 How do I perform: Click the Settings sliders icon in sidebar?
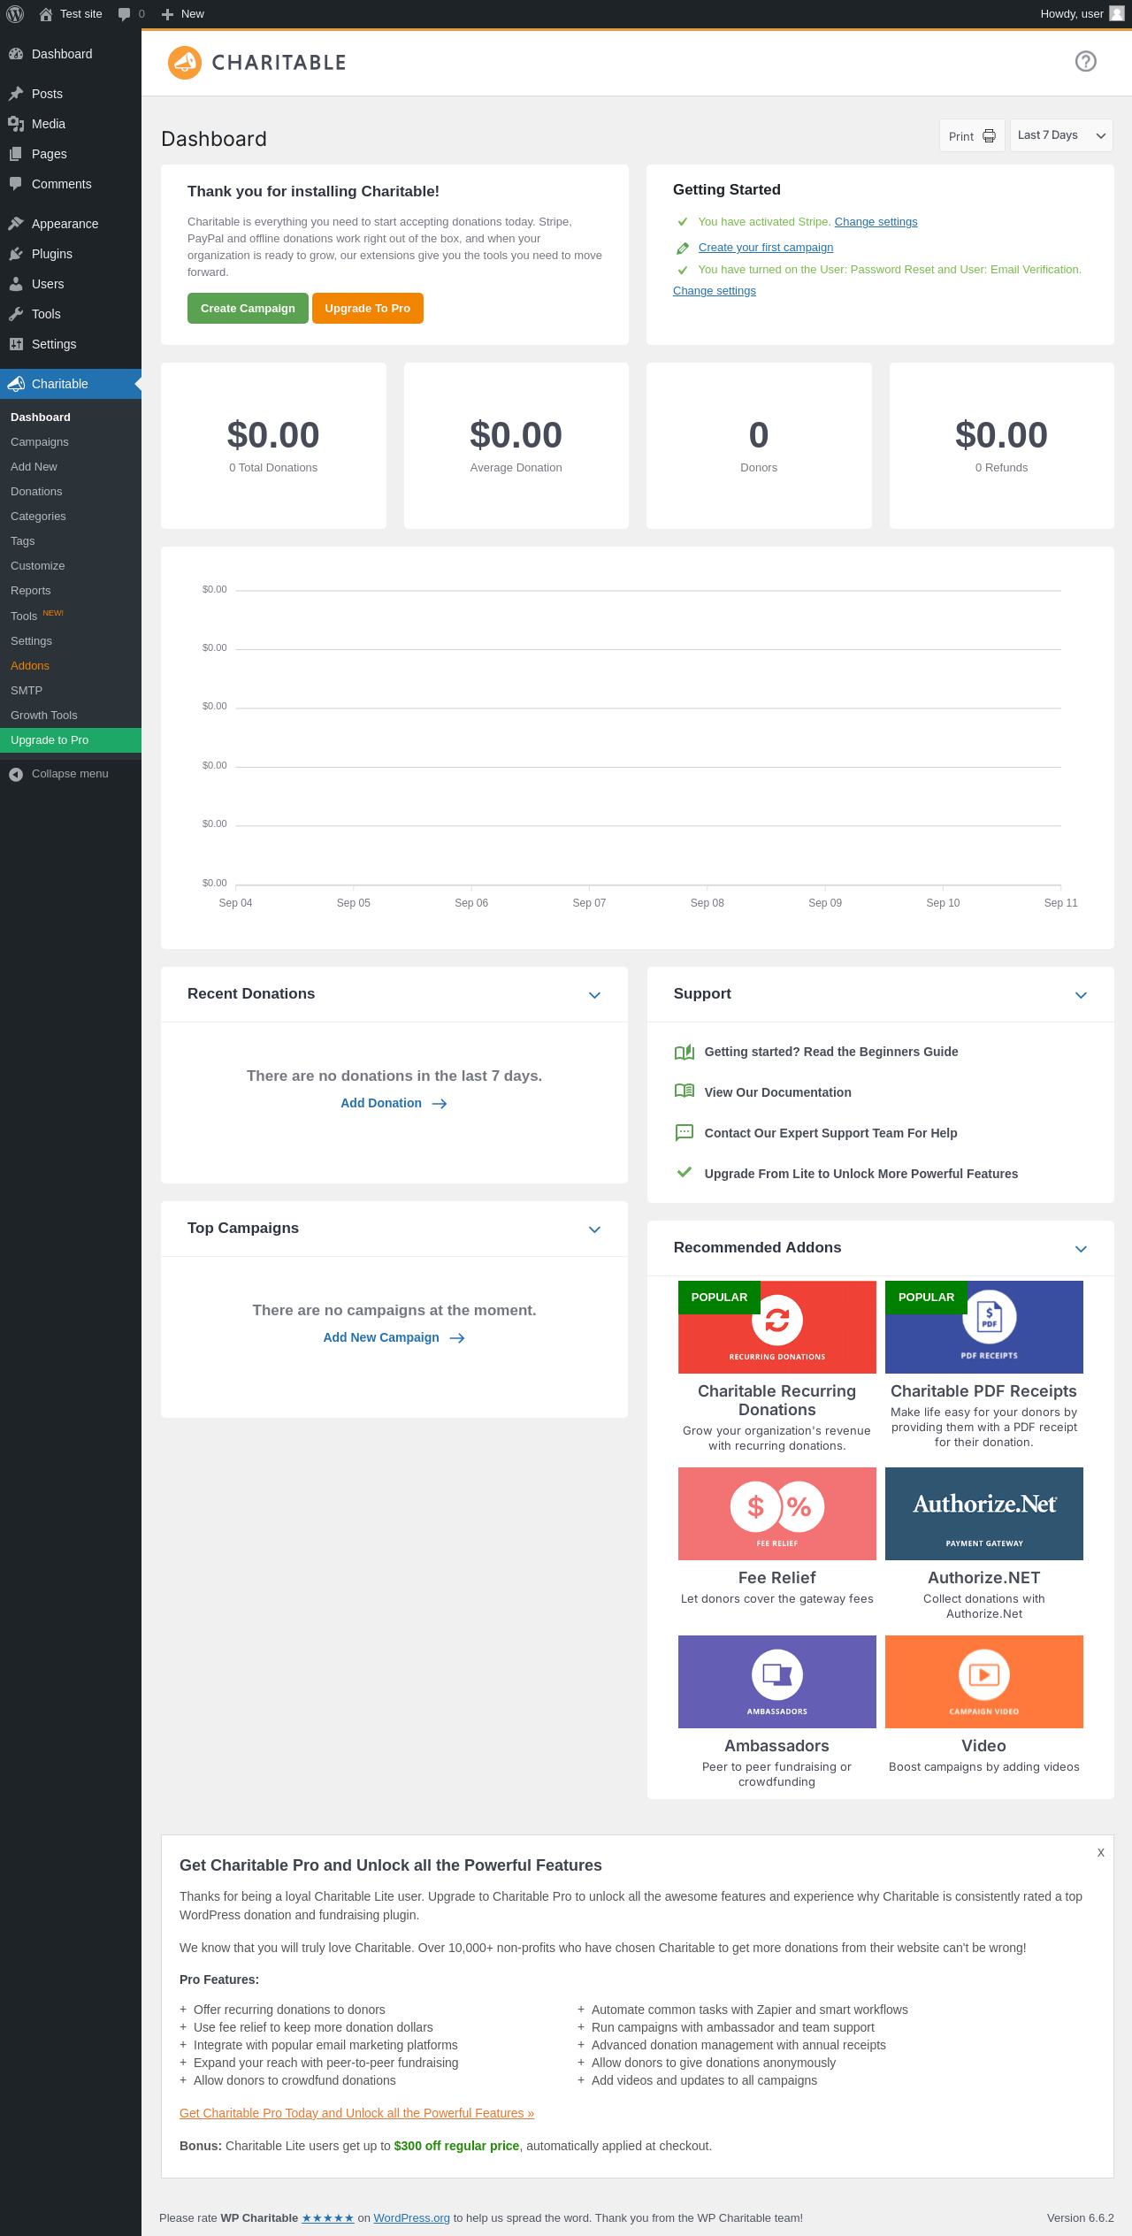pos(16,344)
